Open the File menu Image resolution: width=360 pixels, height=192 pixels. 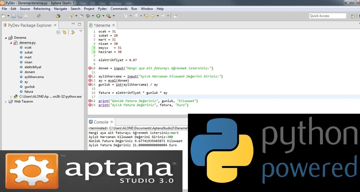coord(4,9)
